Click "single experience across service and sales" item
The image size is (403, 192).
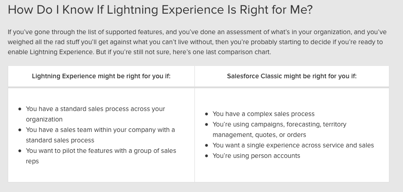[293, 145]
